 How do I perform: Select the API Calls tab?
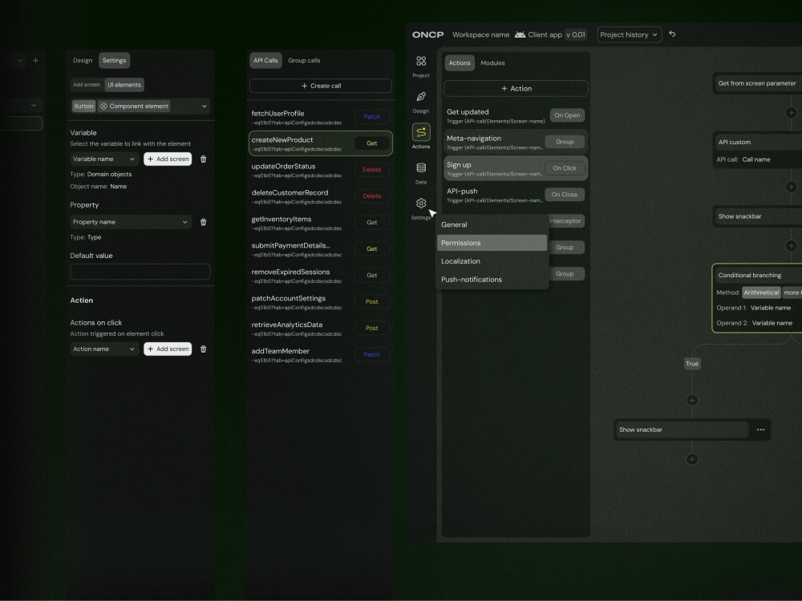[x=265, y=60]
